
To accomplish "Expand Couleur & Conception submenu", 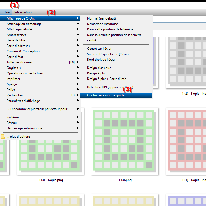I will click(40, 51).
